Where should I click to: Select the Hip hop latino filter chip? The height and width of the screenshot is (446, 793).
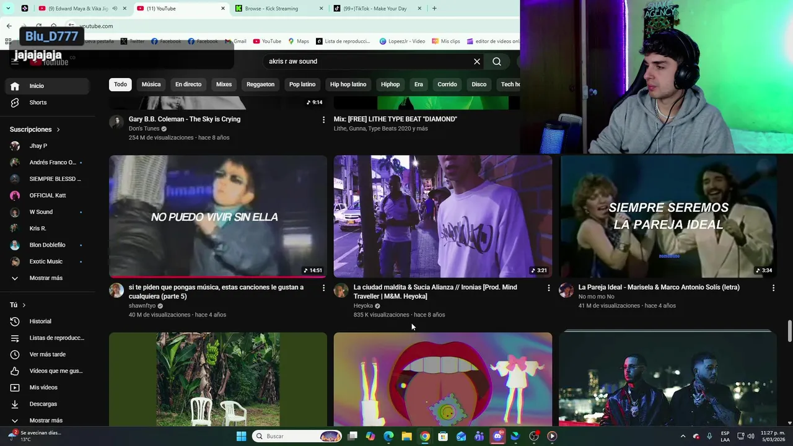tap(348, 84)
